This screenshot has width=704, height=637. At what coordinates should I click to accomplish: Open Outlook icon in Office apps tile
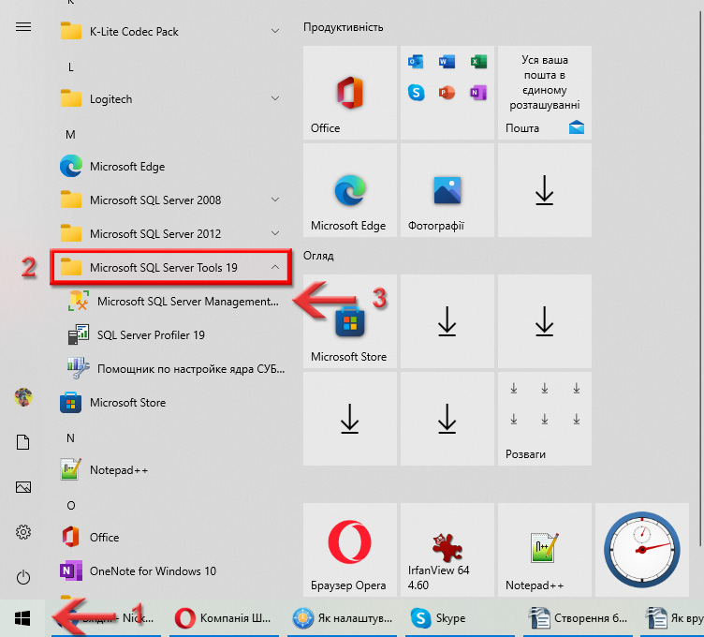click(x=416, y=61)
